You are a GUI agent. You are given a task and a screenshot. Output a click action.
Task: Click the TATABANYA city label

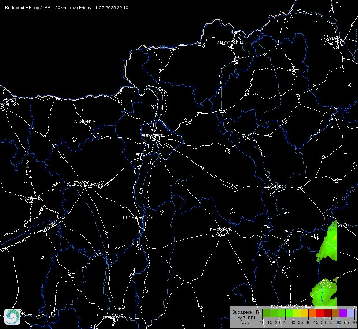pos(83,121)
